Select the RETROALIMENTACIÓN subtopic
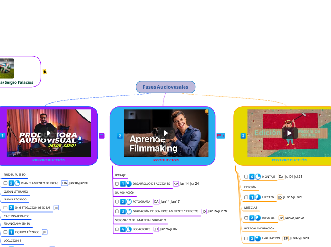The image size is (331, 247). pyautogui.click(x=260, y=228)
